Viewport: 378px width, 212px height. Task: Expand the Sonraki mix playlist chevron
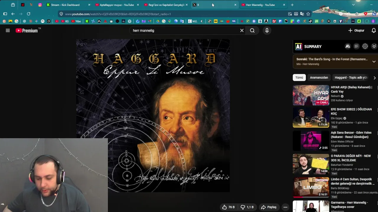[x=374, y=62]
